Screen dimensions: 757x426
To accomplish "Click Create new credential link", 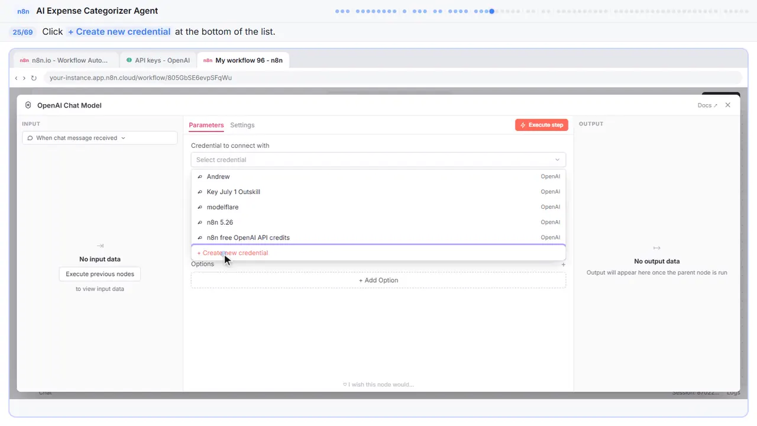I will pos(232,253).
